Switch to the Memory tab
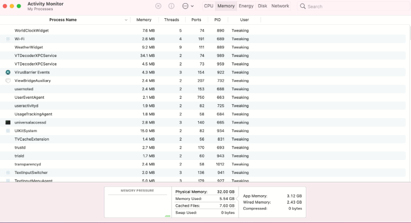The width and height of the screenshot is (411, 223). tap(226, 6)
